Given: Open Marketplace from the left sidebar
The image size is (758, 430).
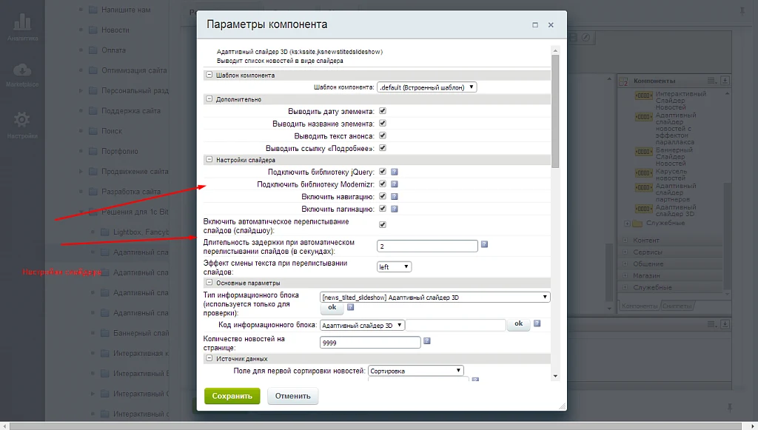Looking at the screenshot, I should point(22,75).
